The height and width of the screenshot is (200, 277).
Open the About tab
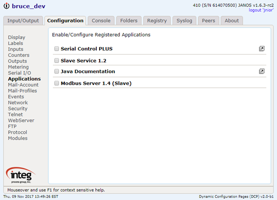point(232,21)
